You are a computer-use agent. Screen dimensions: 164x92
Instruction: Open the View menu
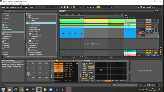(16, 4)
